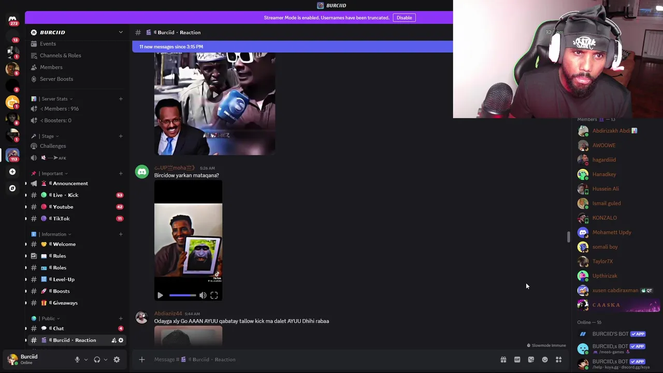The height and width of the screenshot is (373, 663).
Task: Open microphone input options arrow
Action: point(86,360)
